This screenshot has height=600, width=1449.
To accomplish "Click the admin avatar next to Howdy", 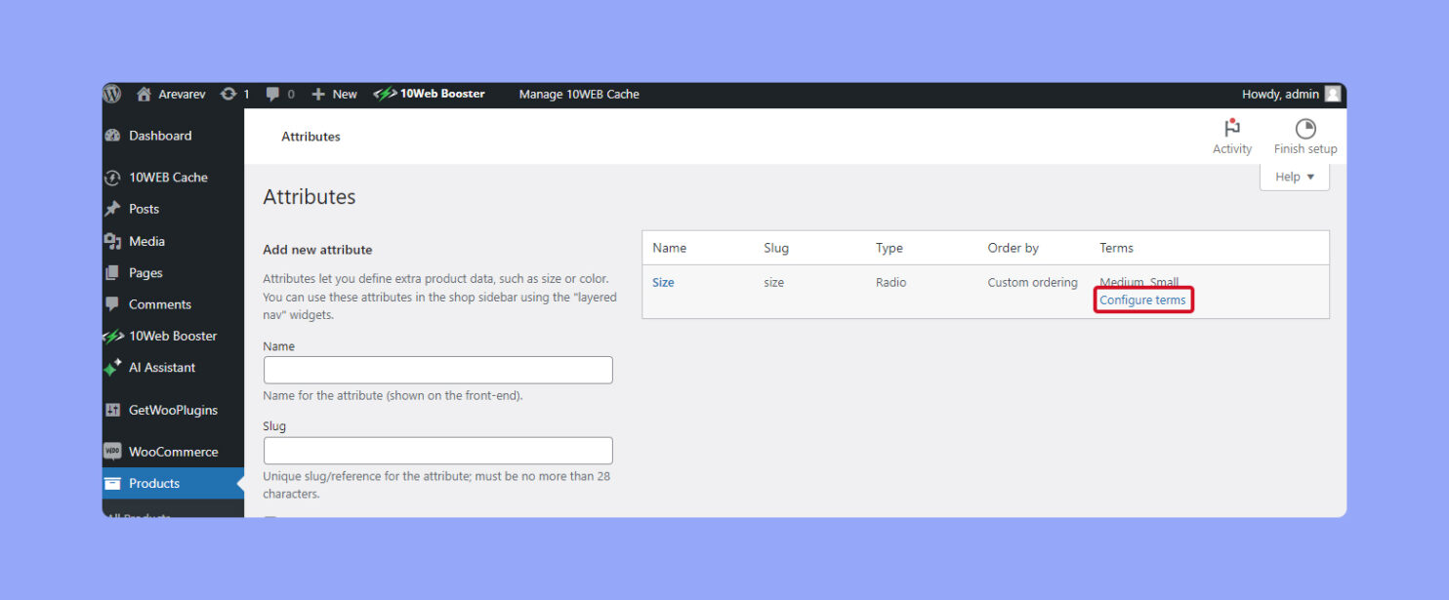I will point(1332,94).
